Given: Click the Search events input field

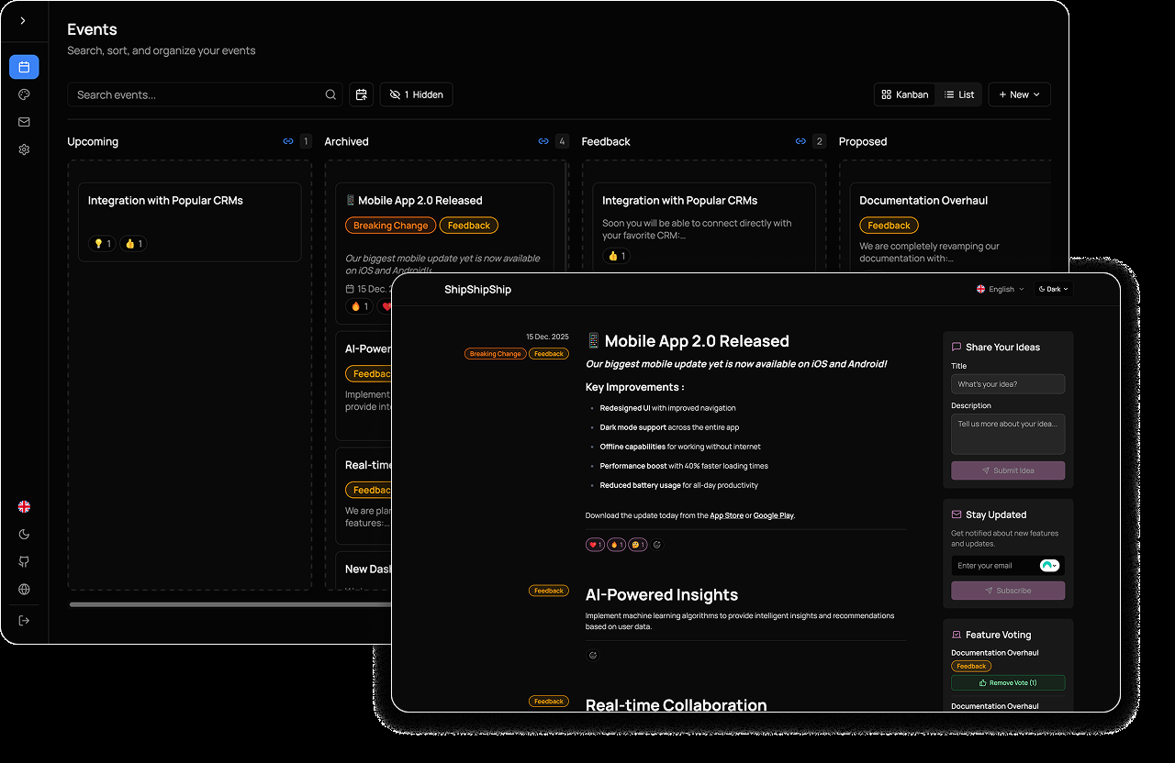Looking at the screenshot, I should coord(206,94).
